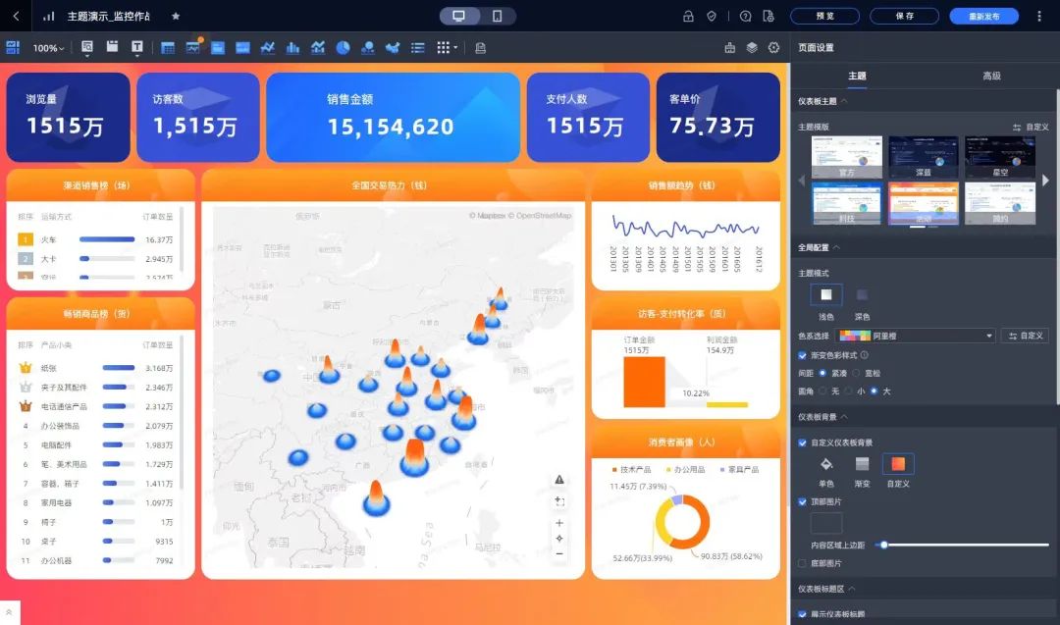Switch to mobile layout preview
The width and height of the screenshot is (1060, 625).
tap(497, 16)
